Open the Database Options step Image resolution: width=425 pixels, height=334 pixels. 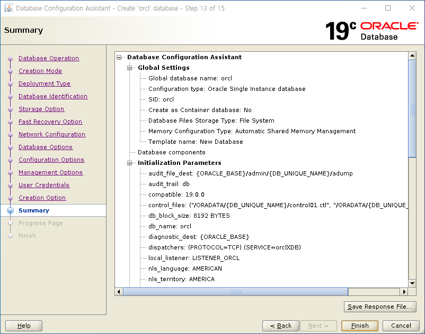pyautogui.click(x=46, y=147)
